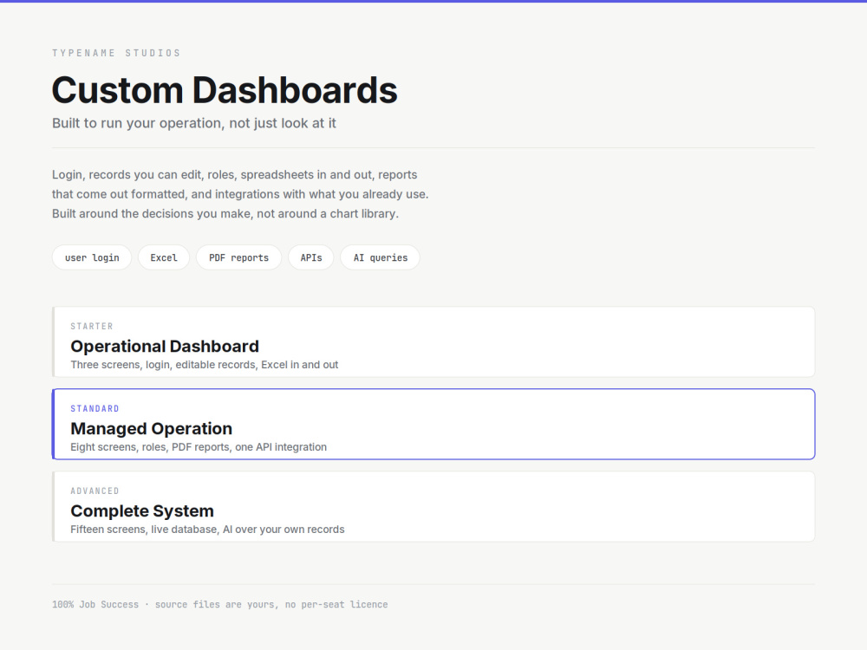Click the STARTER tier label
Screen dimensions: 867x650
click(92, 326)
